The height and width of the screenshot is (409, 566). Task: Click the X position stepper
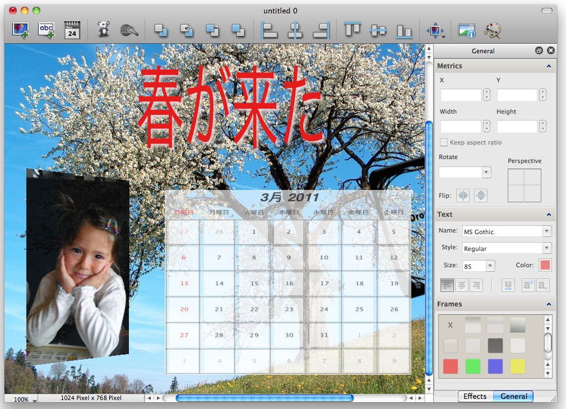pyautogui.click(x=486, y=95)
